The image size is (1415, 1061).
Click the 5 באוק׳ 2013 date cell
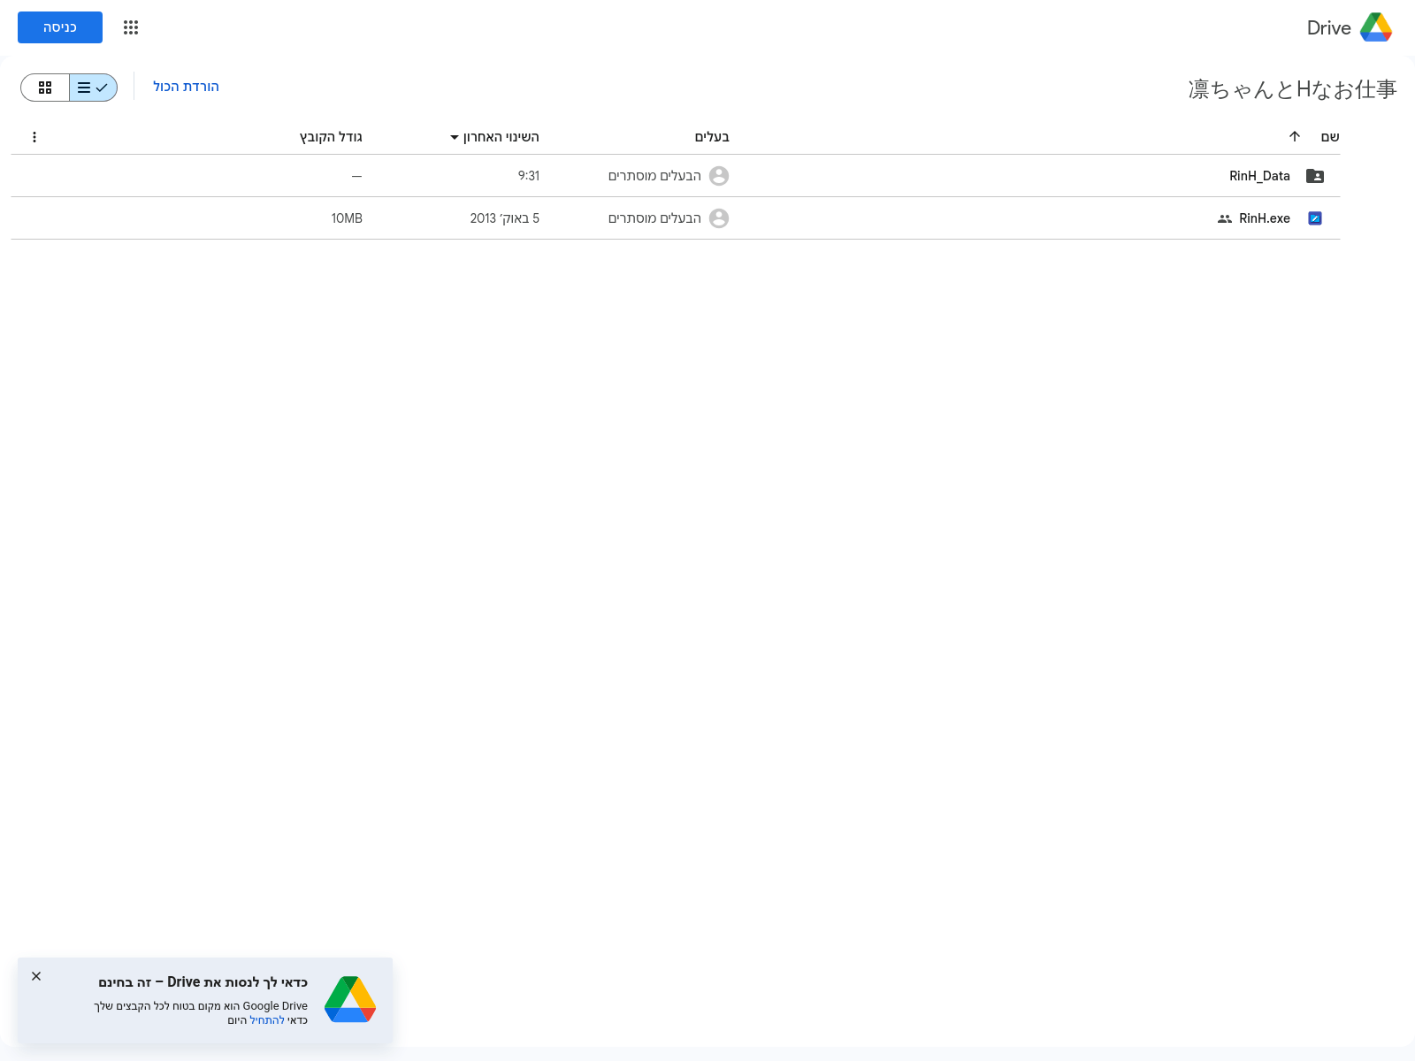coord(505,218)
